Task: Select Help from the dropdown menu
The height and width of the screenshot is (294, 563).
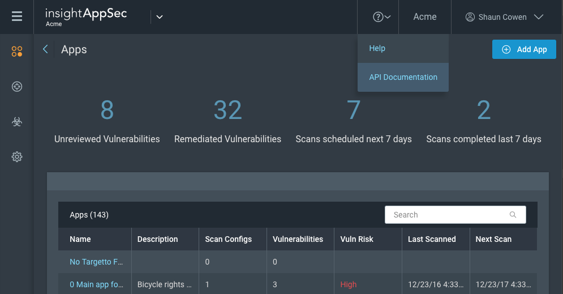Action: tap(377, 49)
